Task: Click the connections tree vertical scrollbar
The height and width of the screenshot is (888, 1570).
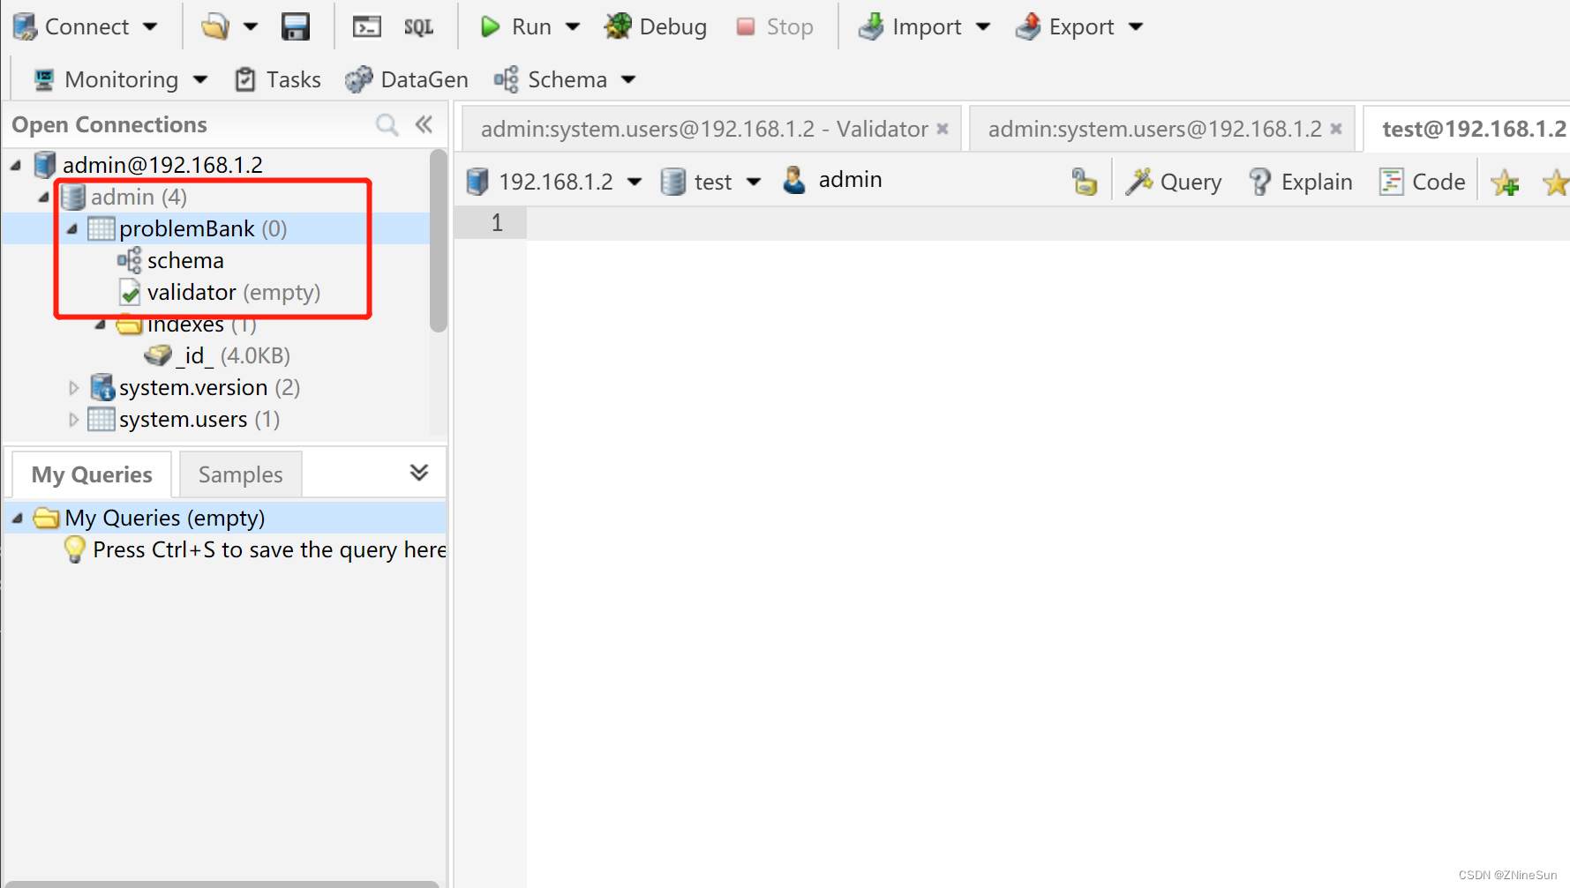Action: pyautogui.click(x=438, y=240)
